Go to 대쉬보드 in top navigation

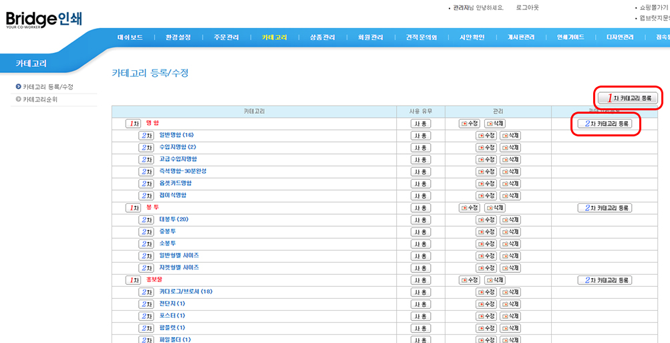point(130,37)
